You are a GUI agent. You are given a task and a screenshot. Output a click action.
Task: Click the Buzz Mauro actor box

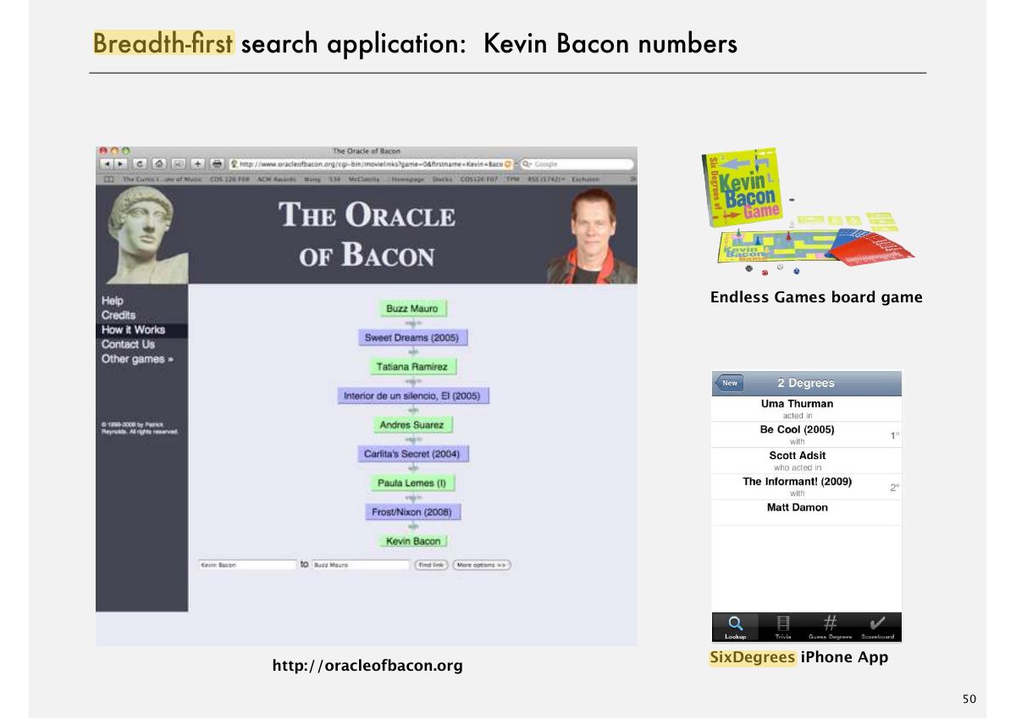point(412,308)
